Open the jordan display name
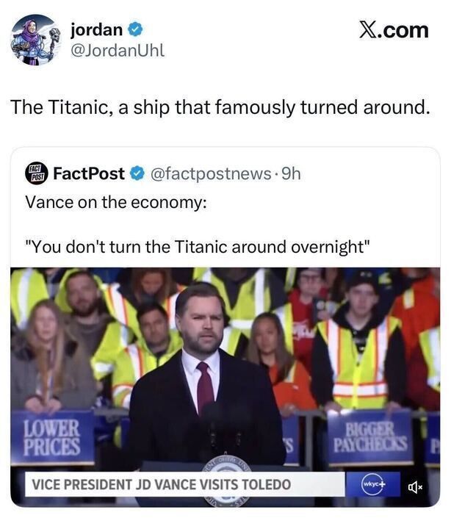The width and height of the screenshot is (451, 529). (97, 31)
